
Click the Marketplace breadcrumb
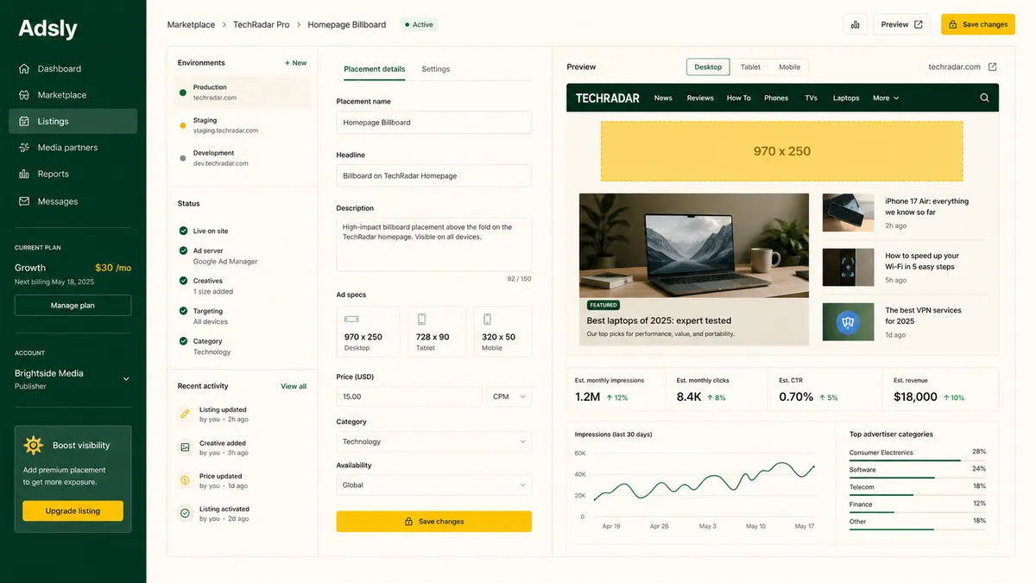(x=191, y=24)
